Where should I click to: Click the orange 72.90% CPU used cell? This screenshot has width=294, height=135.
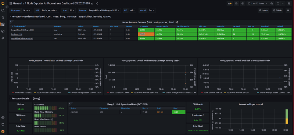146,34
